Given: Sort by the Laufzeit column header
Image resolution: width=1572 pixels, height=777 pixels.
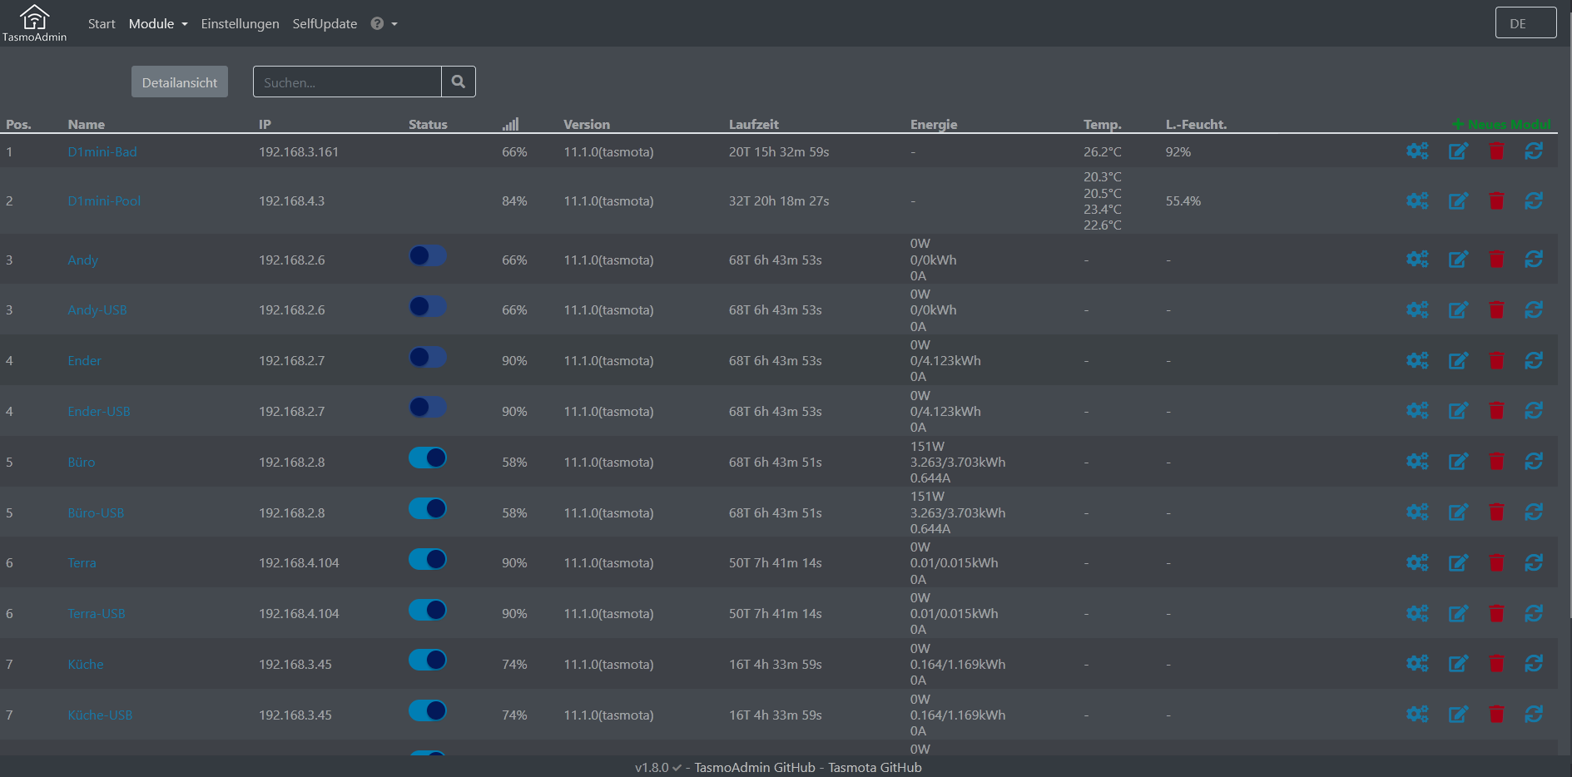Looking at the screenshot, I should tap(754, 124).
